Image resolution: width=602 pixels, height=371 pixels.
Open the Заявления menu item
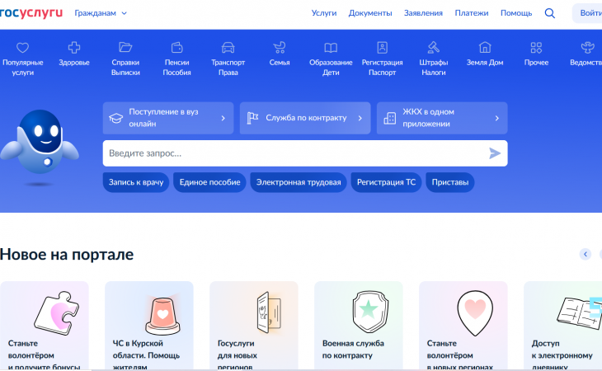pos(423,13)
